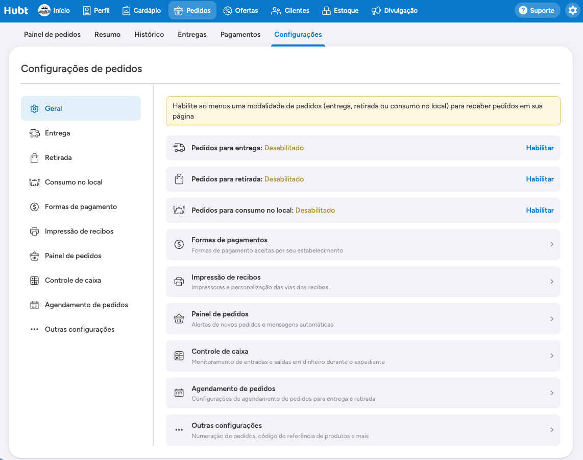Click the Consumo no local table icon in sidebar
Viewport: 583px width, 460px height.
[x=35, y=182]
